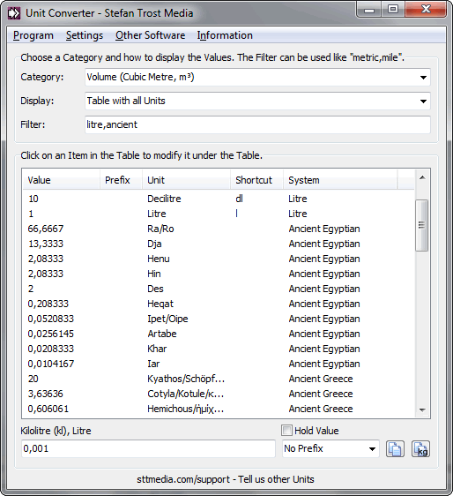Image resolution: width=453 pixels, height=496 pixels.
Task: Close the Unit Converter window
Action: point(426,10)
